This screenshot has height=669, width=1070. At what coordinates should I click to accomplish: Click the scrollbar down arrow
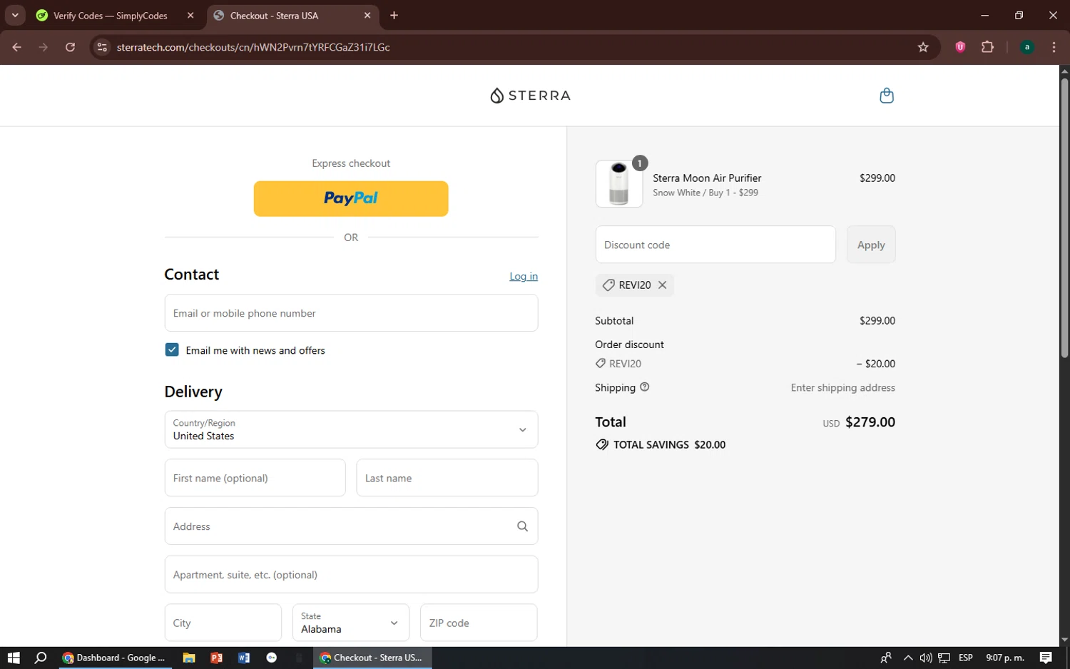pos(1064,640)
